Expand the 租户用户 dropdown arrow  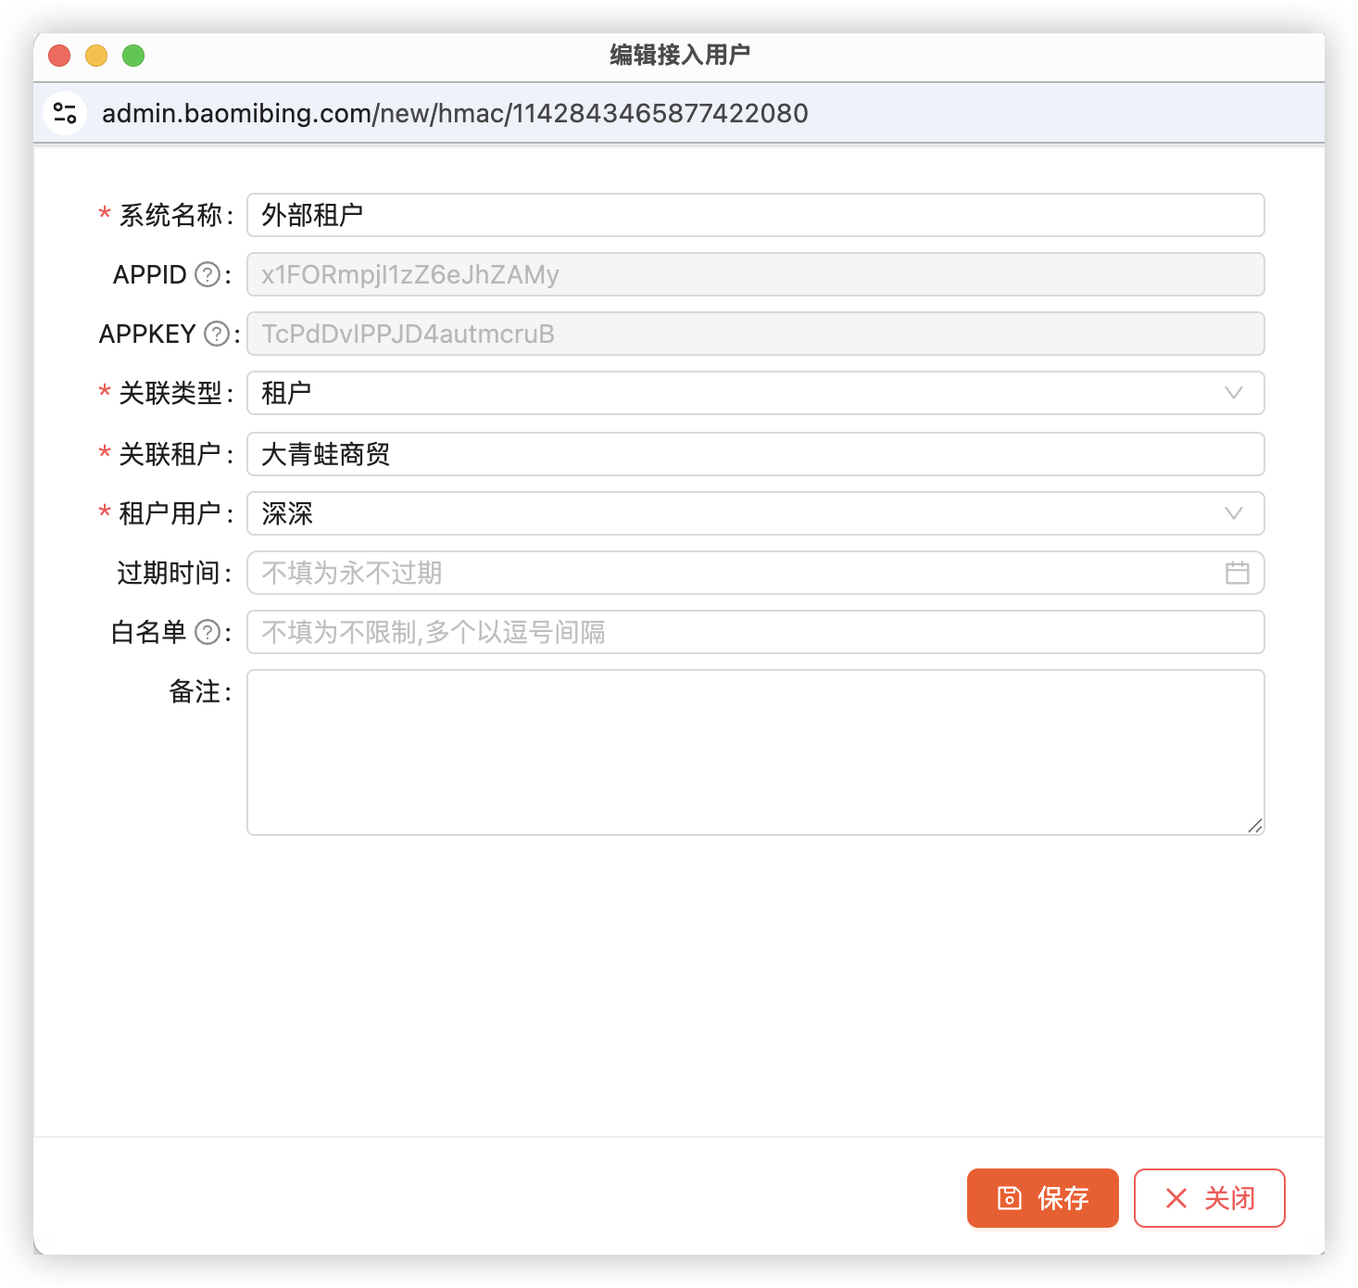point(1233,513)
